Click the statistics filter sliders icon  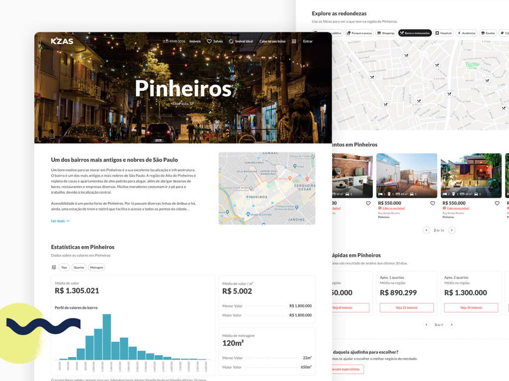[x=54, y=267]
